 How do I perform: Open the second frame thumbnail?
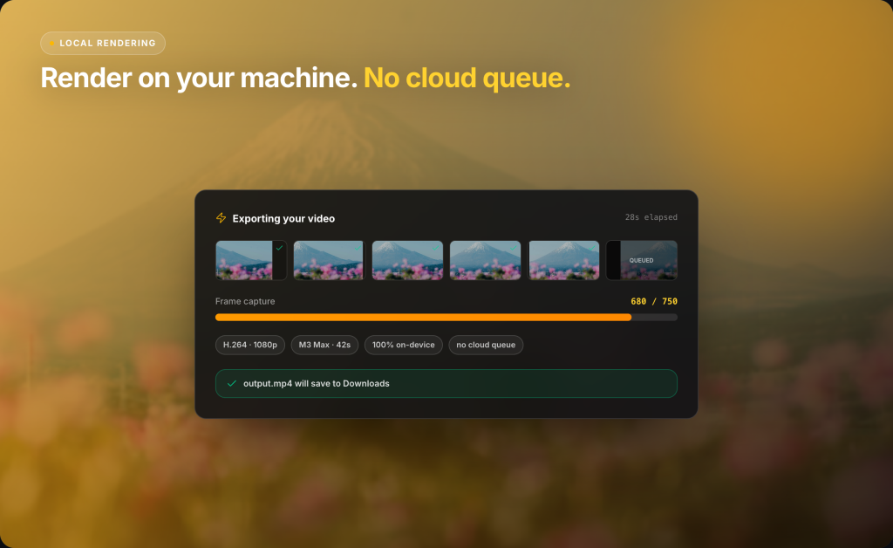329,260
